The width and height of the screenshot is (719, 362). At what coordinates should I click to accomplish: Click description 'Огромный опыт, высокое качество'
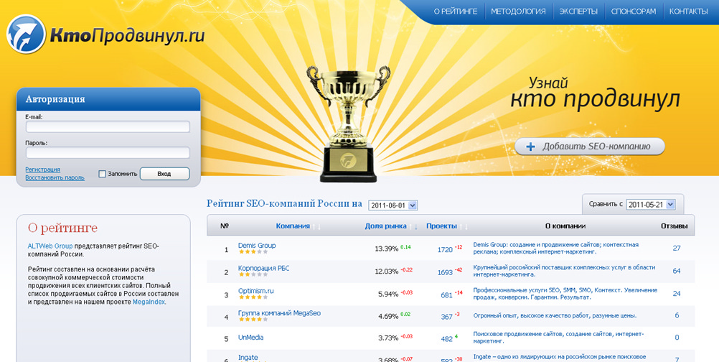(555, 315)
